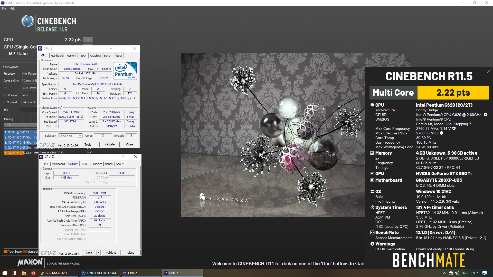Open Memory tab in upper CPU-Z window

pyautogui.click(x=71, y=56)
